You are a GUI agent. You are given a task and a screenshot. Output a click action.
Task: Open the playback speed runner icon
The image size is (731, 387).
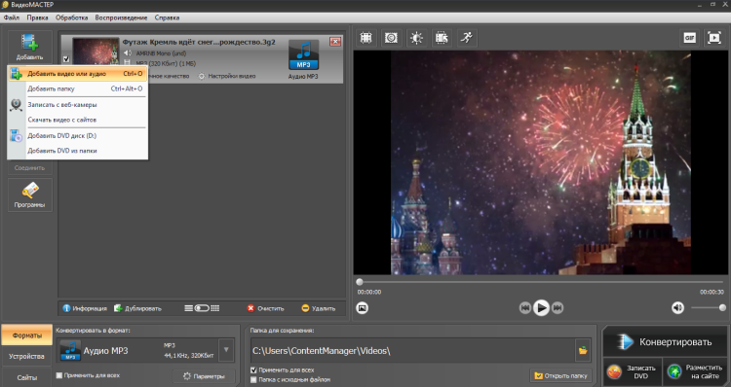point(467,38)
